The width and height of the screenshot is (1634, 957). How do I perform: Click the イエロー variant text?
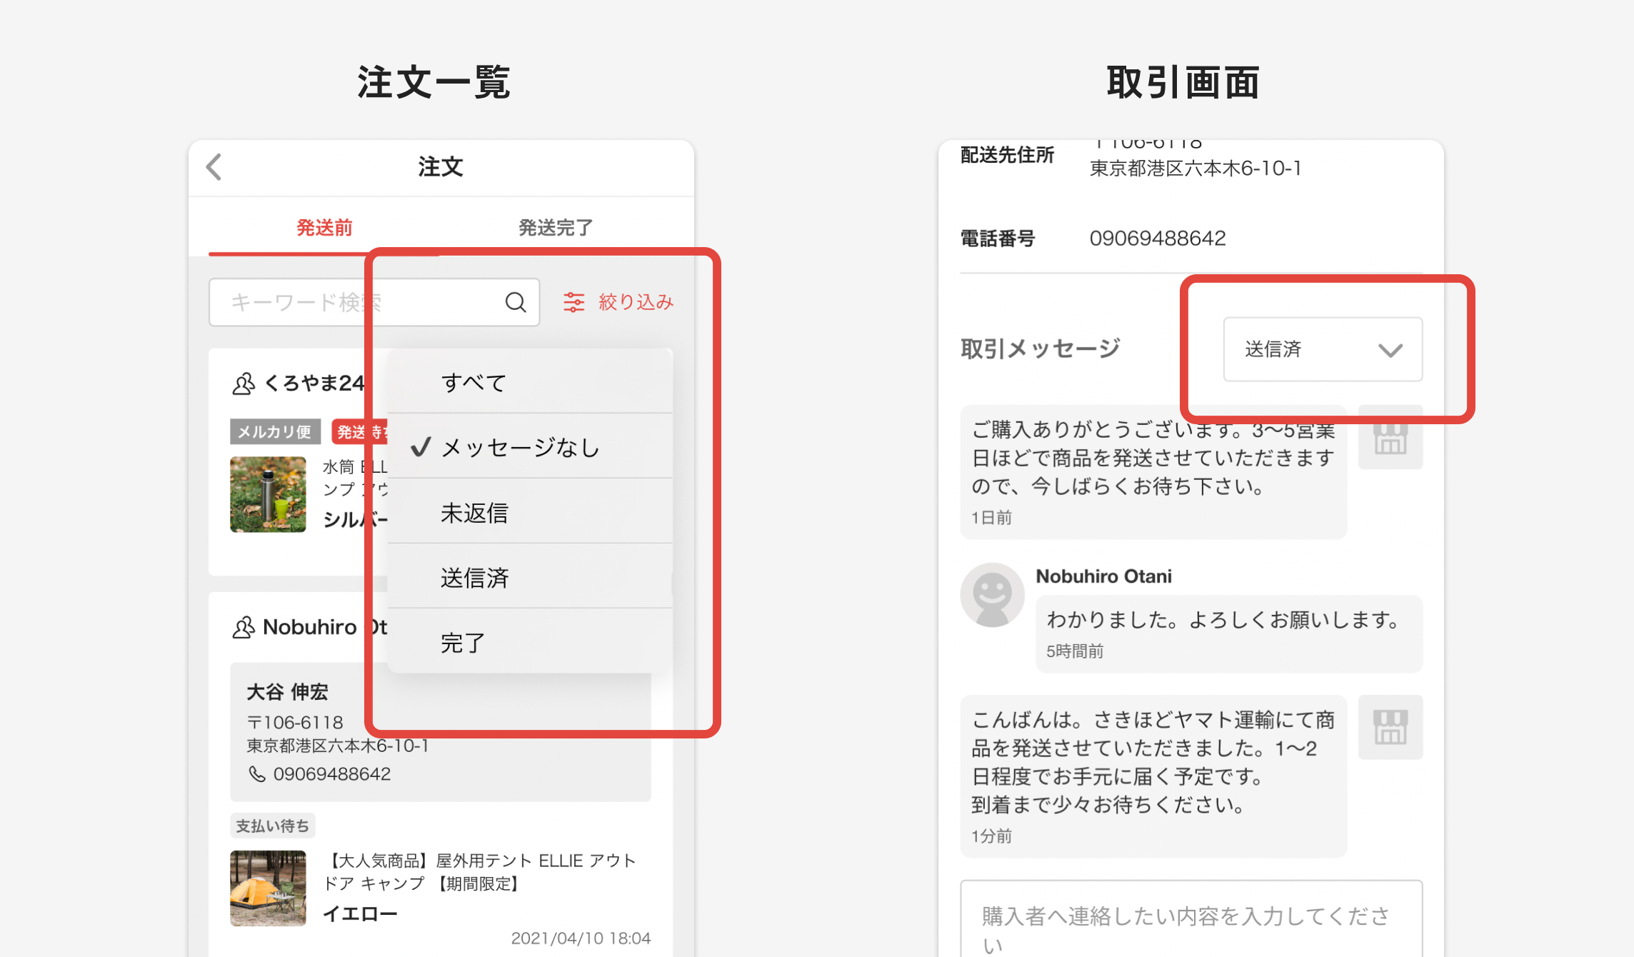(360, 913)
